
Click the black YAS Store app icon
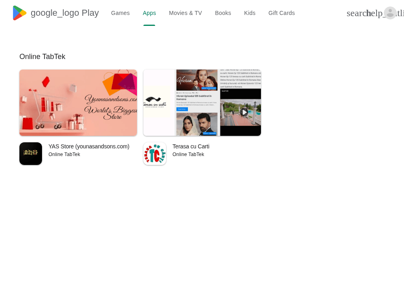(x=31, y=154)
